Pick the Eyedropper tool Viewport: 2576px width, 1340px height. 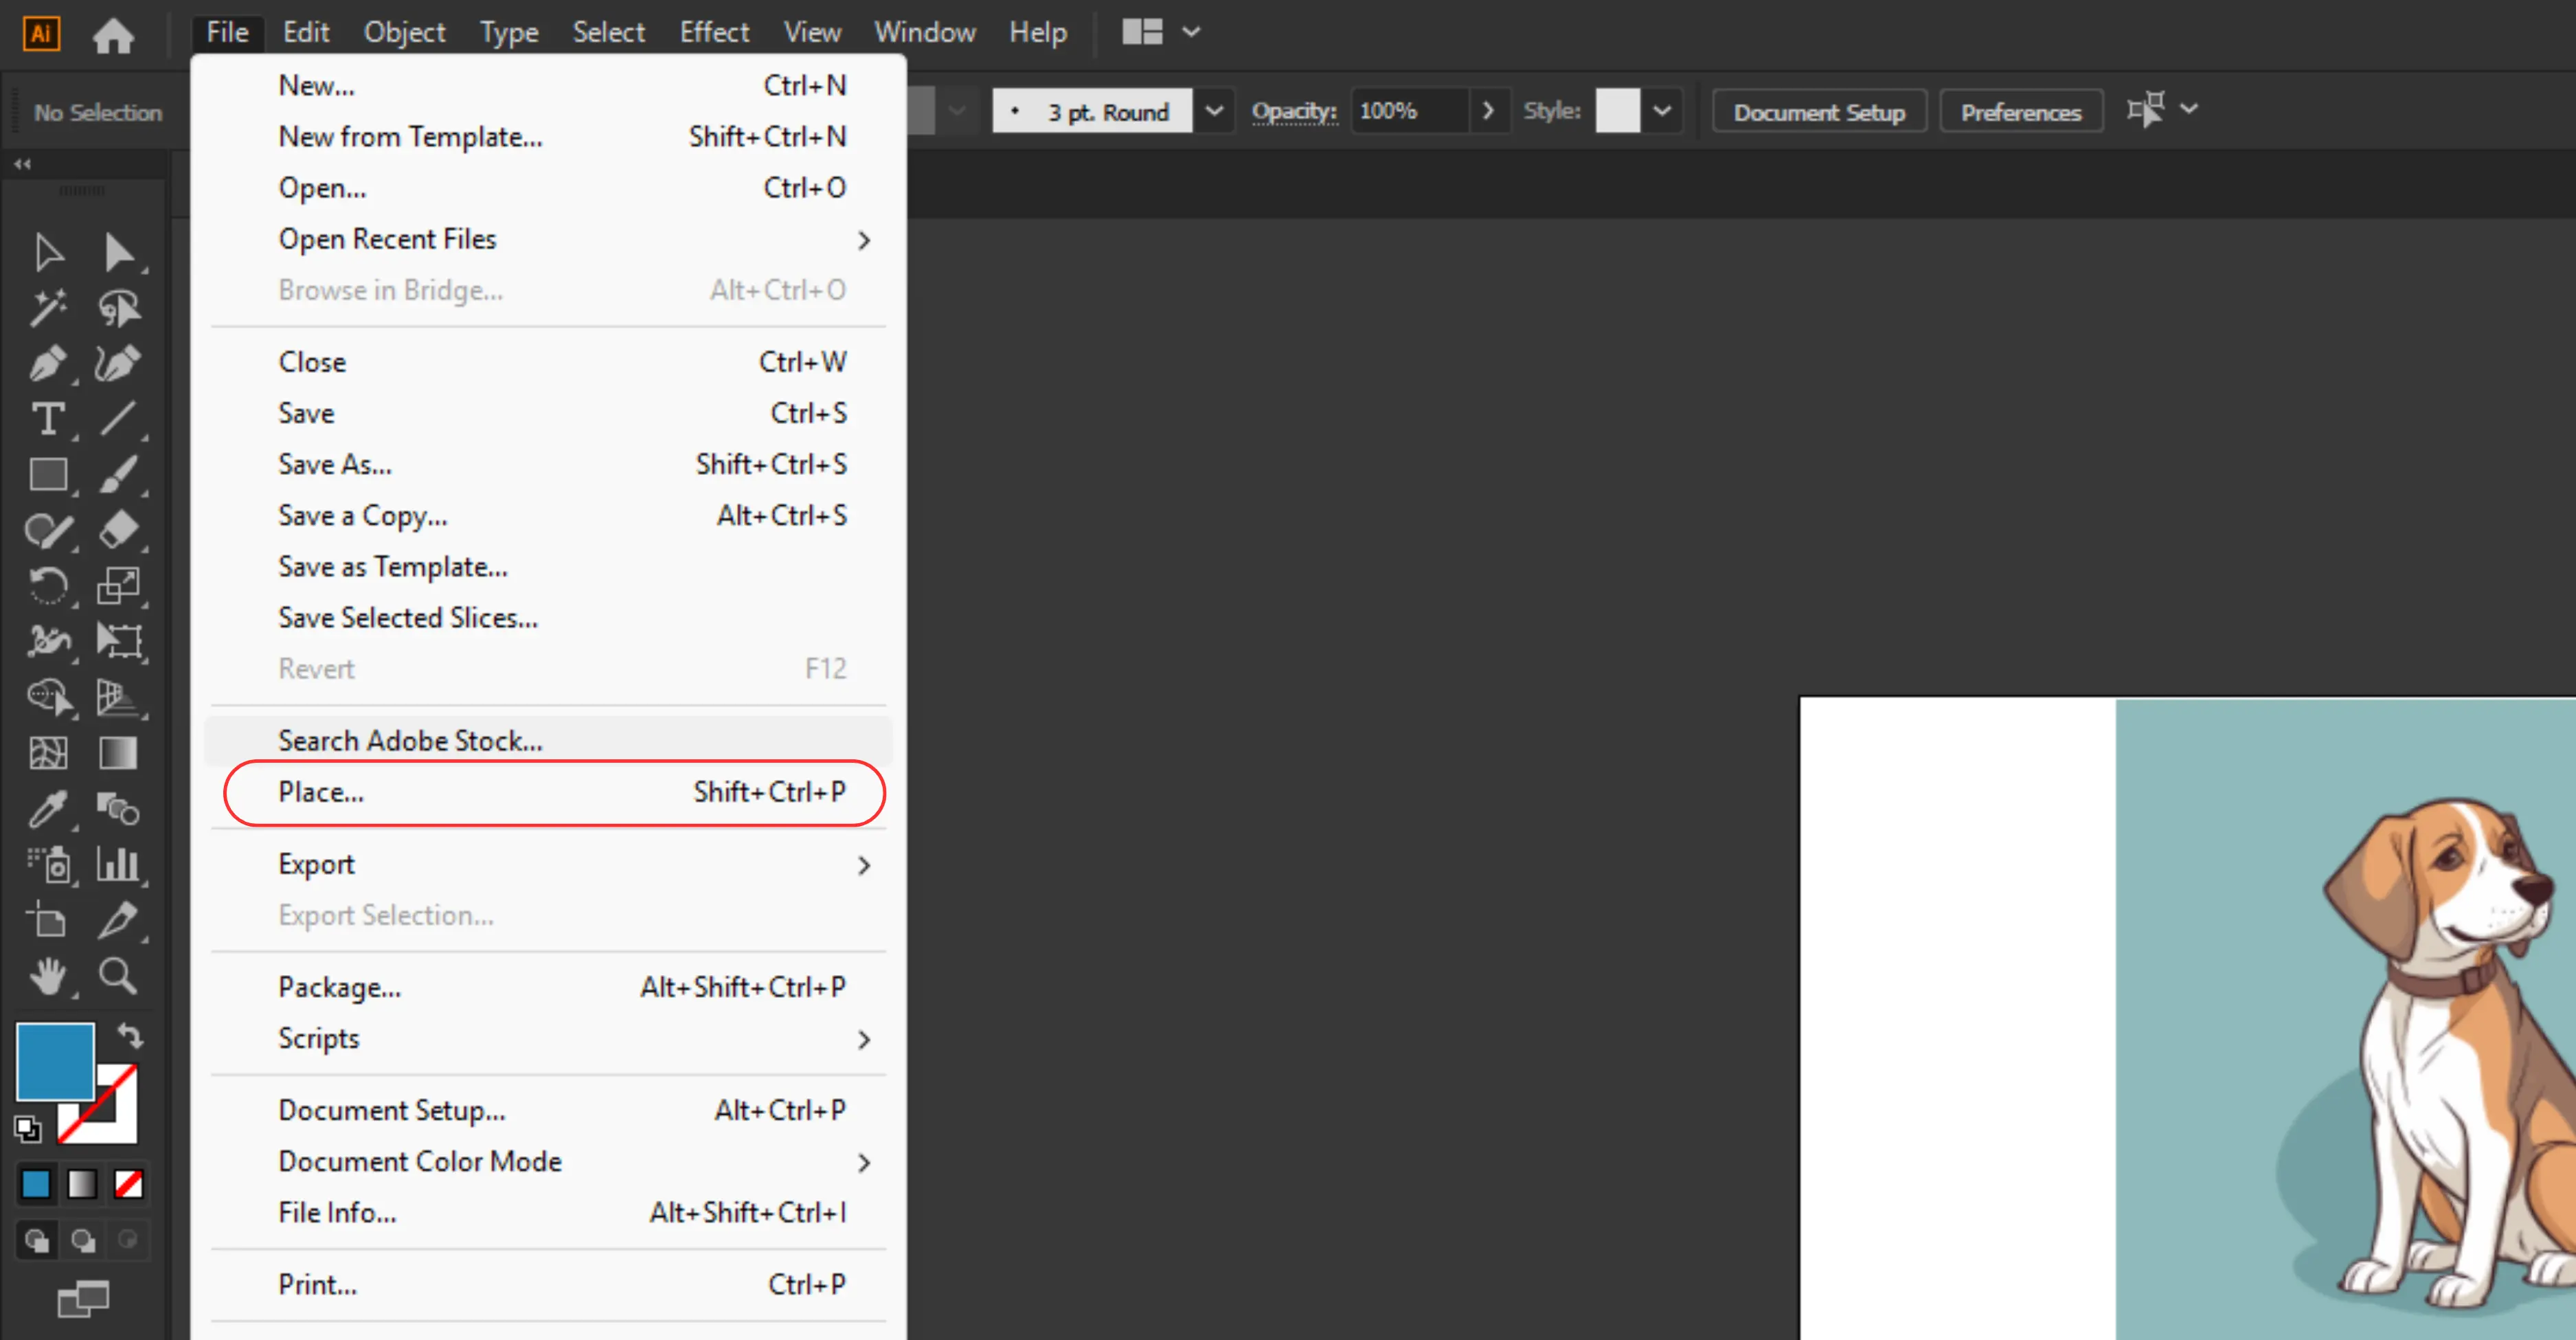pyautogui.click(x=47, y=809)
